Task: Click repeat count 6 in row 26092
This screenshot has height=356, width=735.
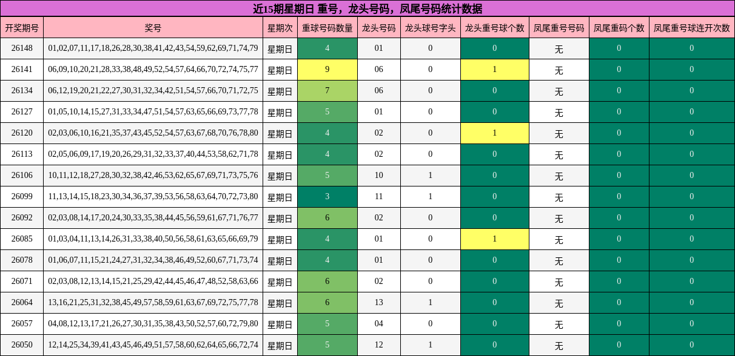Action: coord(327,218)
